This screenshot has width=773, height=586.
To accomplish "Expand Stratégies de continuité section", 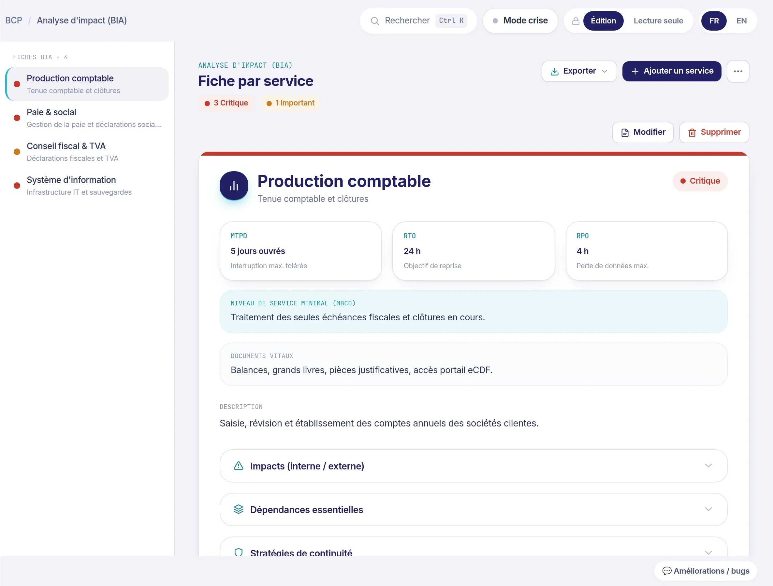I will 474,547.
